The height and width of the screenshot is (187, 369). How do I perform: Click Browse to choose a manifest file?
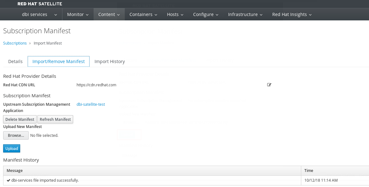pos(16,136)
